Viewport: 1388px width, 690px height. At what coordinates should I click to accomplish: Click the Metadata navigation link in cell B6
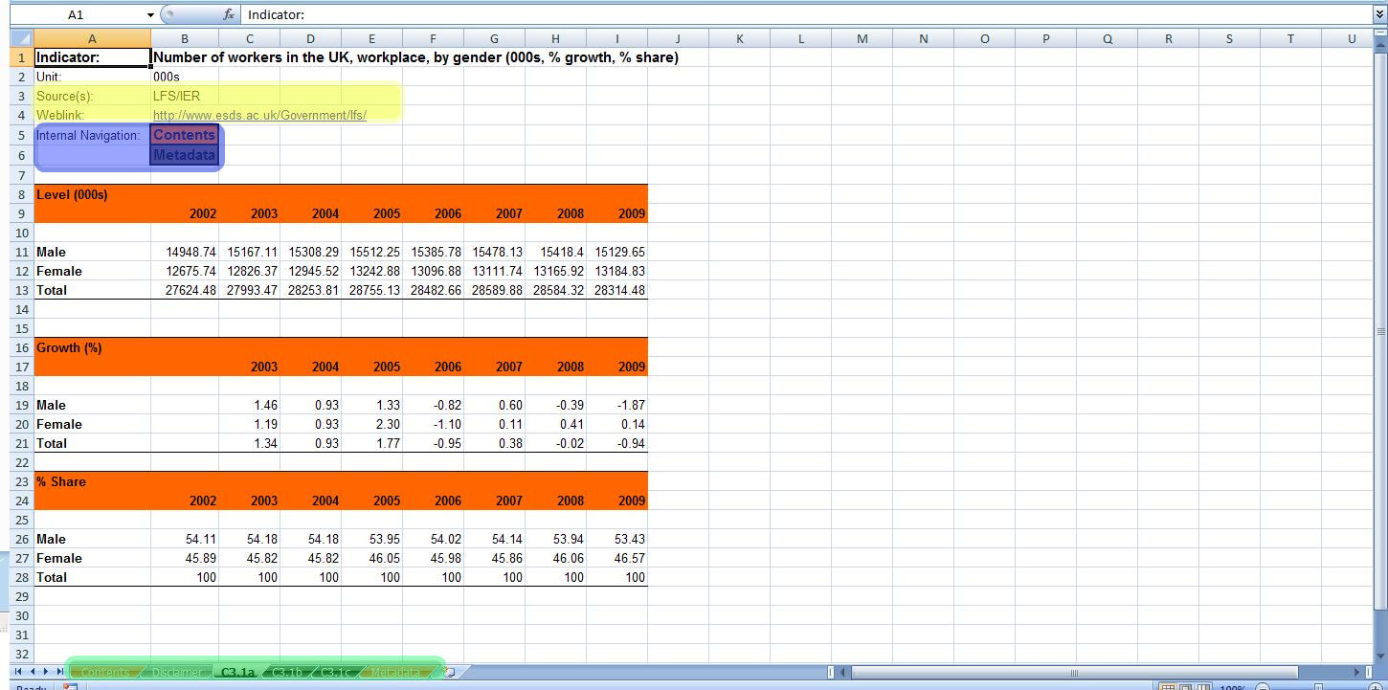pyautogui.click(x=184, y=155)
